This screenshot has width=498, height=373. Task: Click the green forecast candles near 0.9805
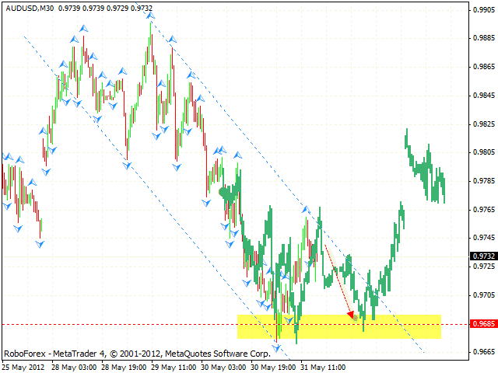point(424,167)
